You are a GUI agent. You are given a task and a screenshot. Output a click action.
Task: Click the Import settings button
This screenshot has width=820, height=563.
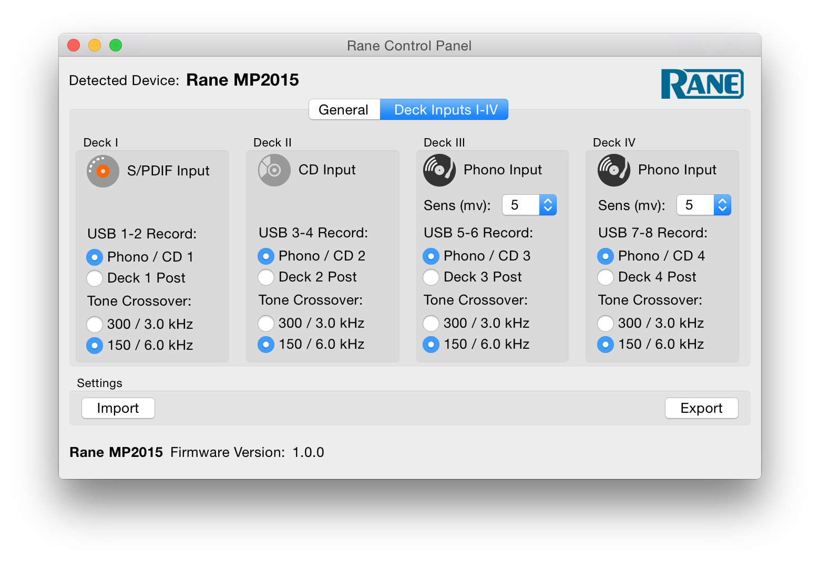[x=118, y=408]
